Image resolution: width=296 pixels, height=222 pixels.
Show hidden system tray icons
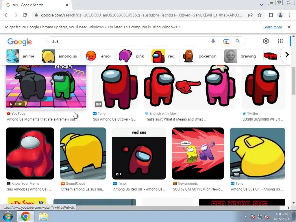coord(246,217)
